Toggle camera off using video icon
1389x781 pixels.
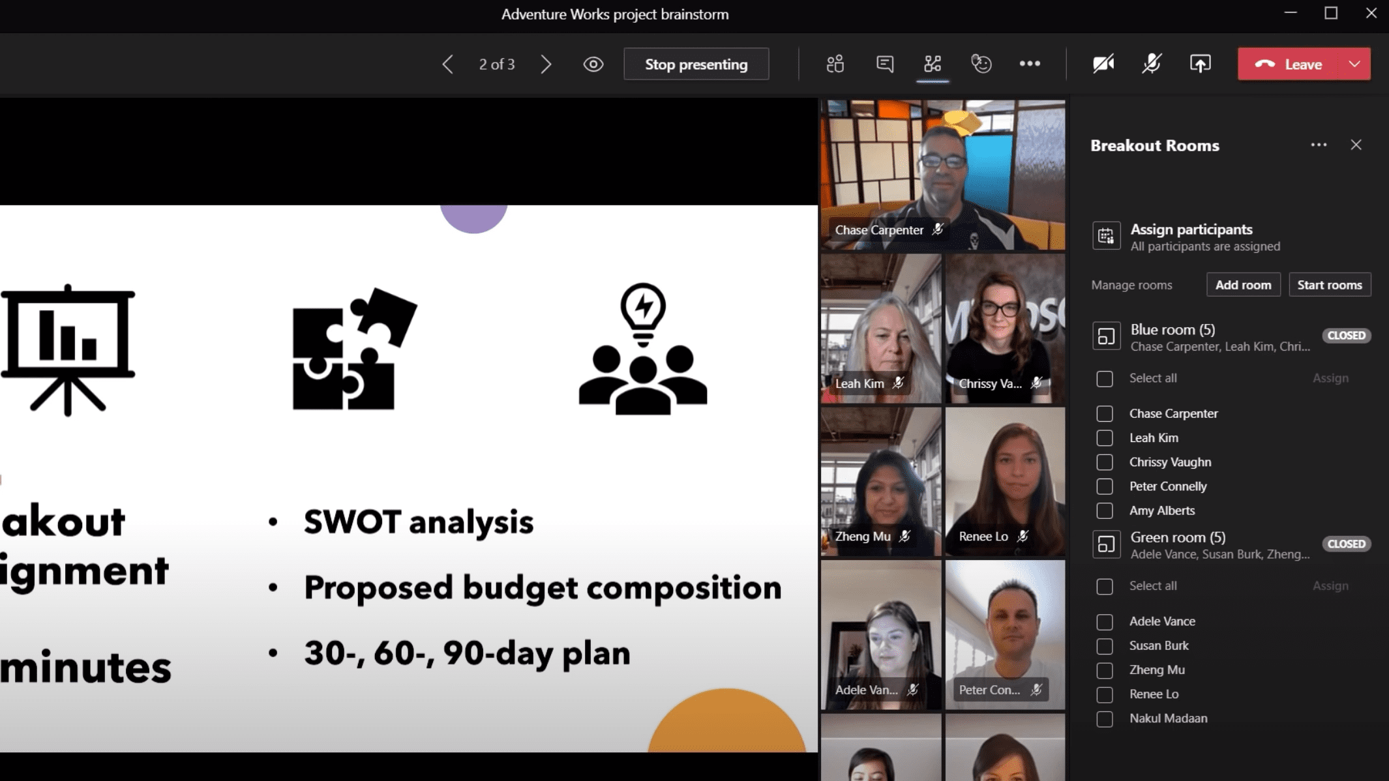[x=1104, y=64]
